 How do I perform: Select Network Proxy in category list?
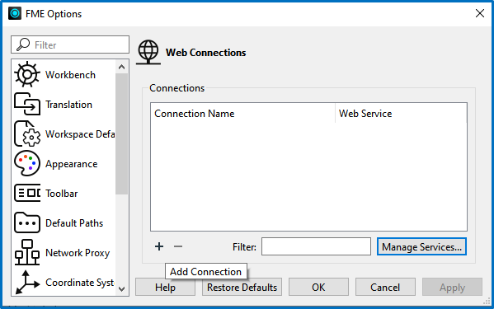click(x=78, y=253)
